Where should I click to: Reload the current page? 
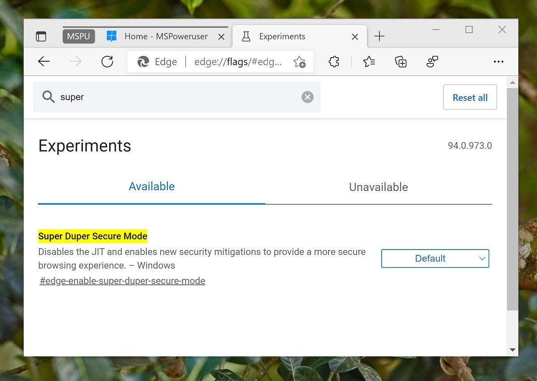107,62
